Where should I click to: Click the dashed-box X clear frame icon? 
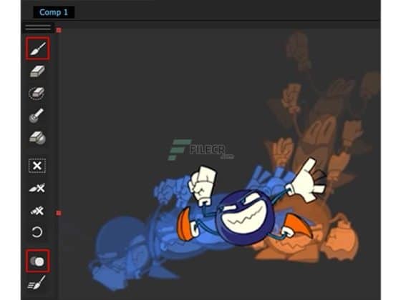pyautogui.click(x=37, y=166)
